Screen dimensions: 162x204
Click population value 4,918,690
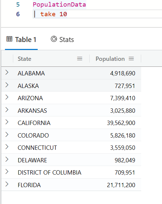pos(123,73)
